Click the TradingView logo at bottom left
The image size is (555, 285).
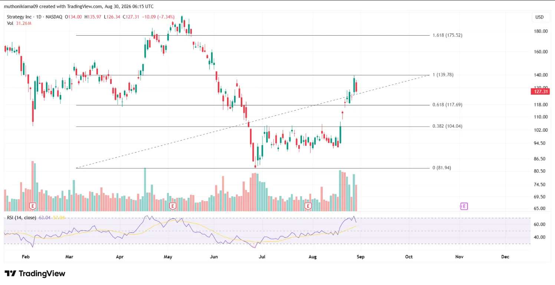[x=35, y=274]
